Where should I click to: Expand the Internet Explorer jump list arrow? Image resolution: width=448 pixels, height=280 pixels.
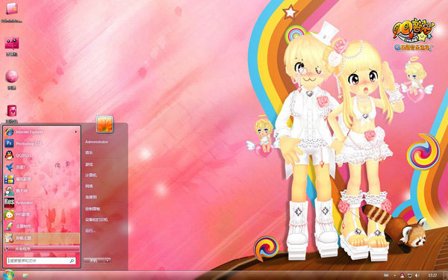coord(76,132)
